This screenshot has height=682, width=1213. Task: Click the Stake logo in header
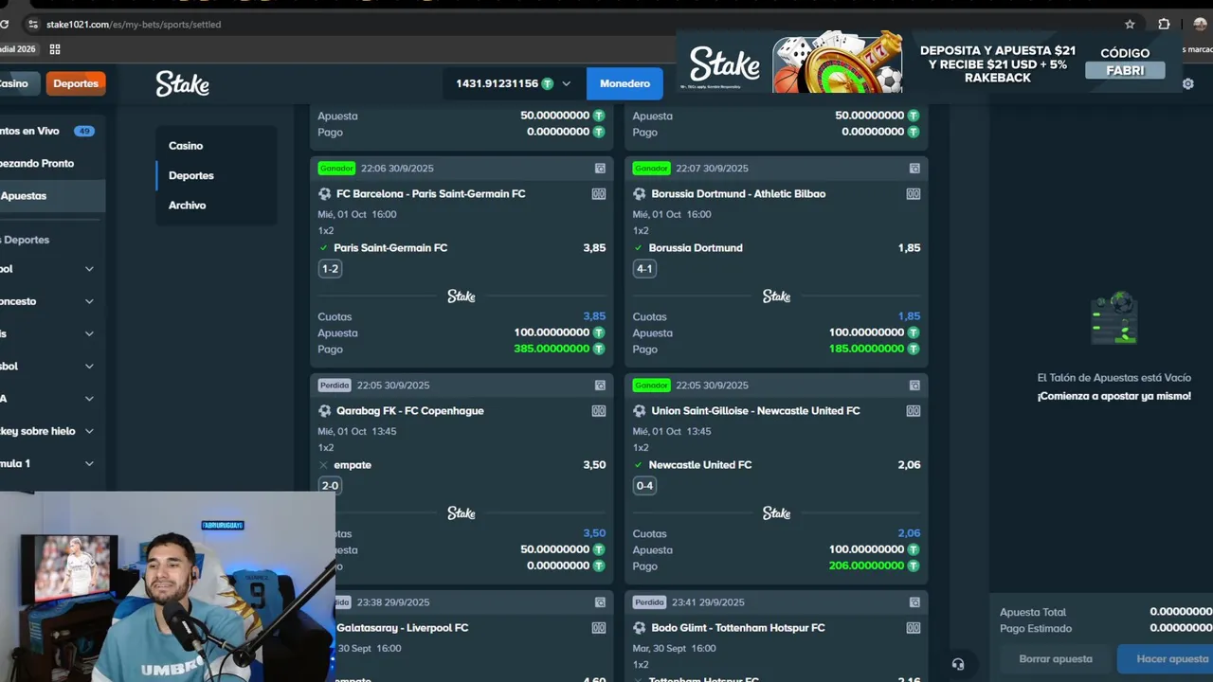click(x=182, y=83)
